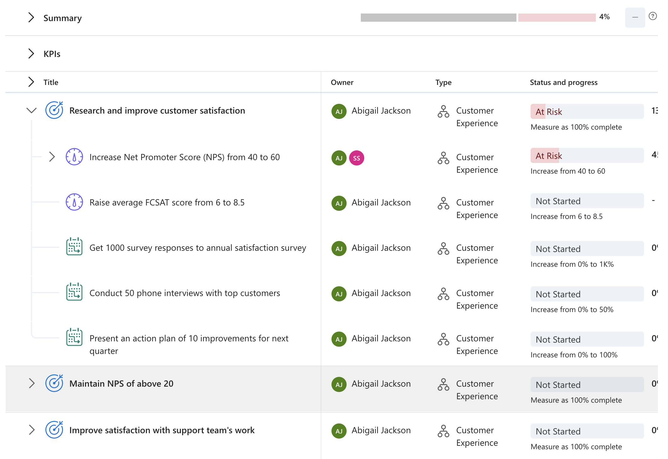Expand the Maintain NPS of above 20 objective
The width and height of the screenshot is (668, 459).
(32, 383)
